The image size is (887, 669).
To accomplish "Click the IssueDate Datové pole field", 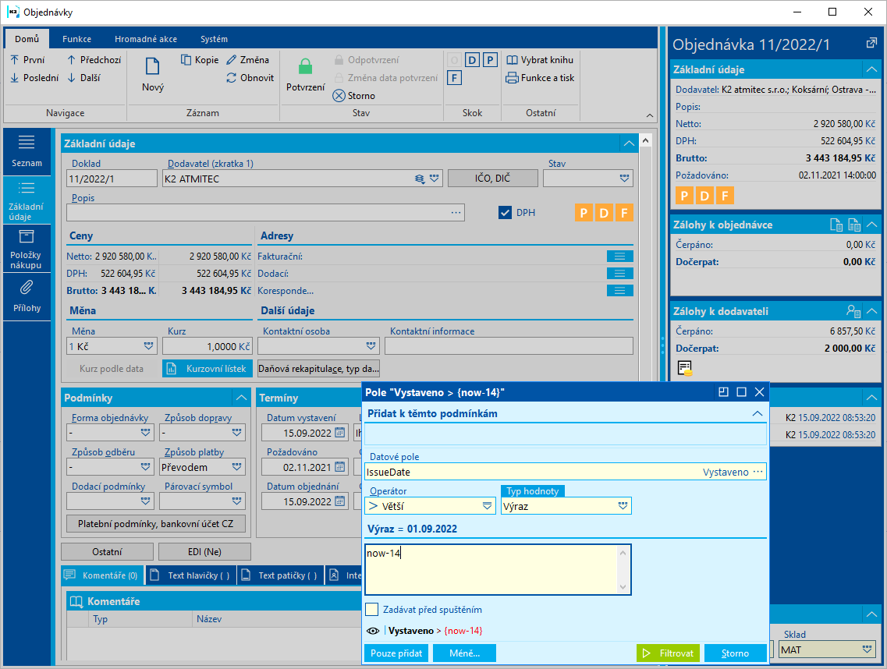I will [566, 472].
